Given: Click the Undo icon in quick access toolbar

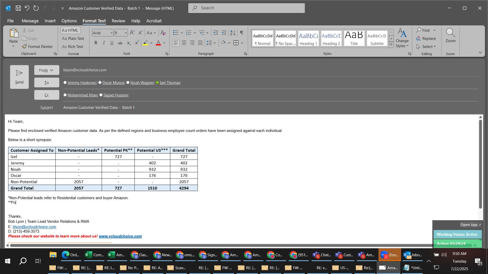Looking at the screenshot, I should tap(27, 8).
